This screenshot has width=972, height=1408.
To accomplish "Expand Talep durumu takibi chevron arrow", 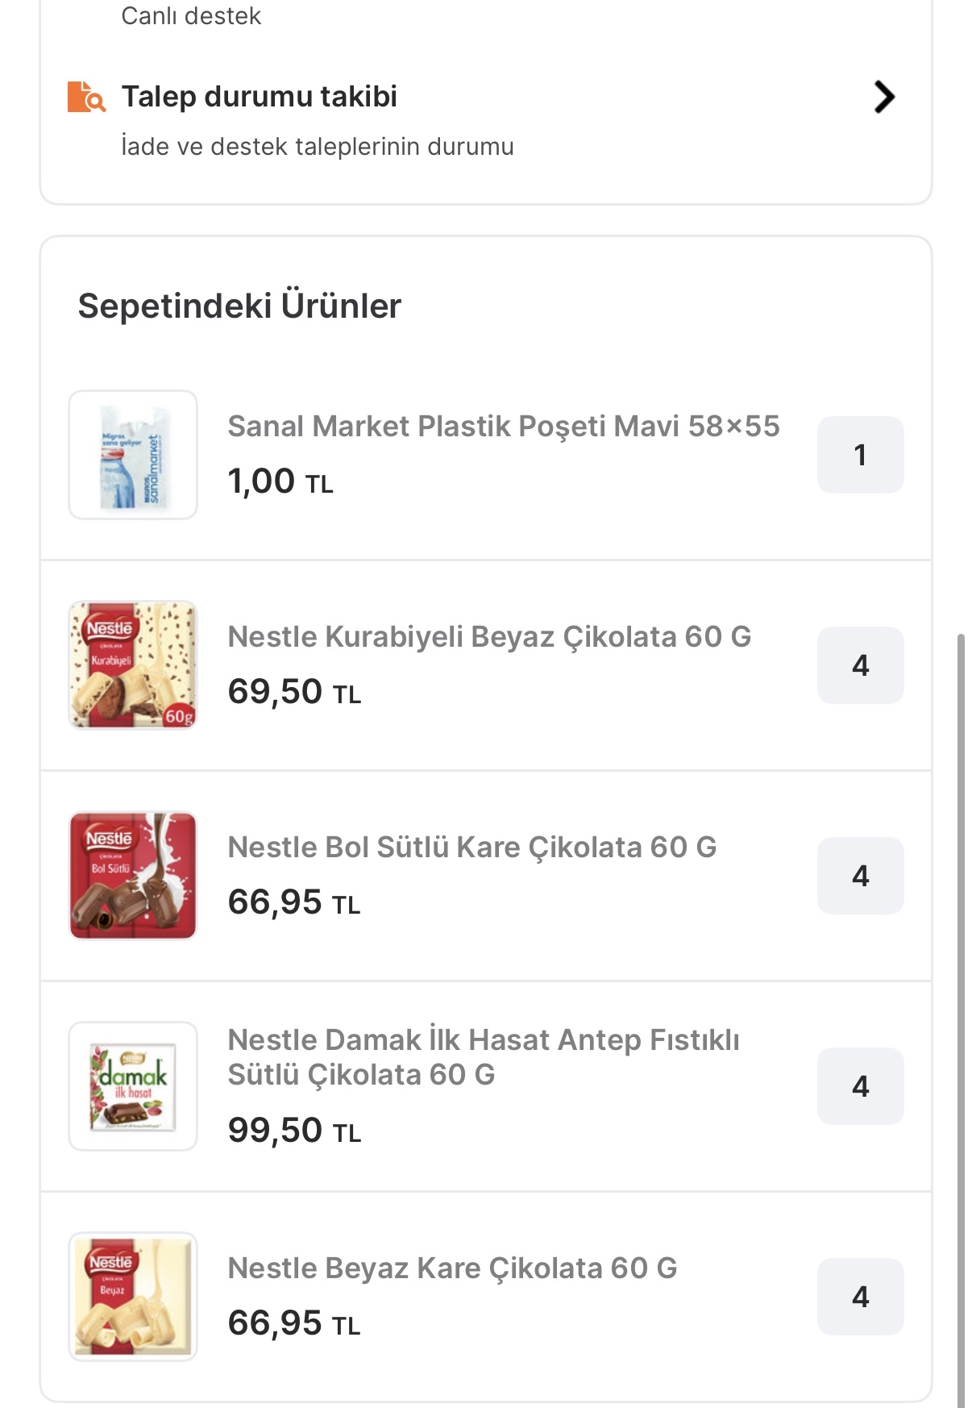I will [x=884, y=97].
